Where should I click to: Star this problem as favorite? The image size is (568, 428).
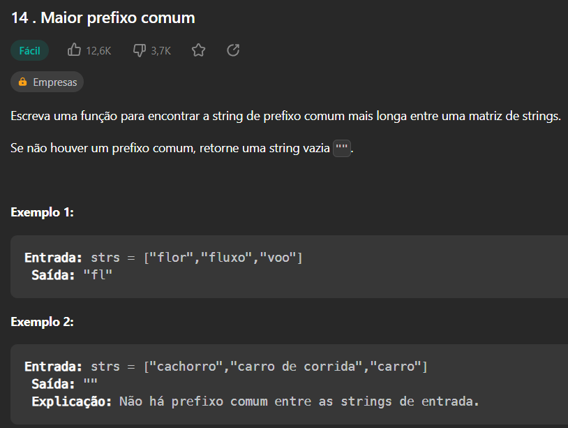(199, 50)
